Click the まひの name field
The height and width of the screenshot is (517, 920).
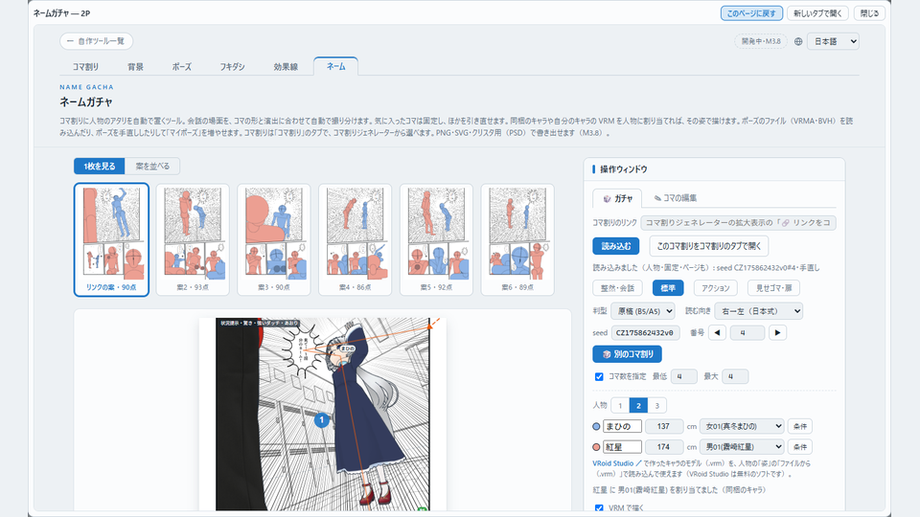point(623,426)
